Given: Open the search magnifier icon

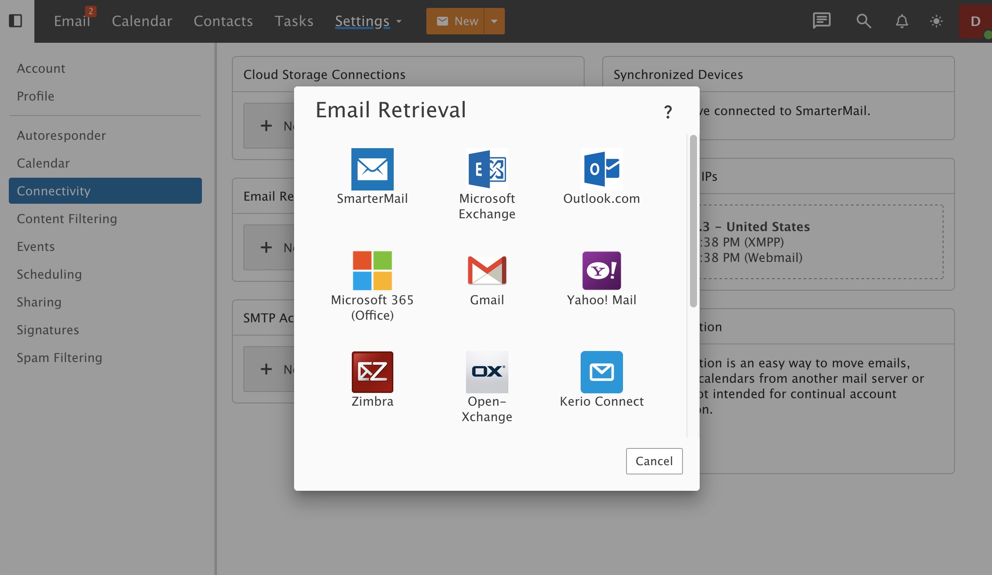Looking at the screenshot, I should pos(863,21).
